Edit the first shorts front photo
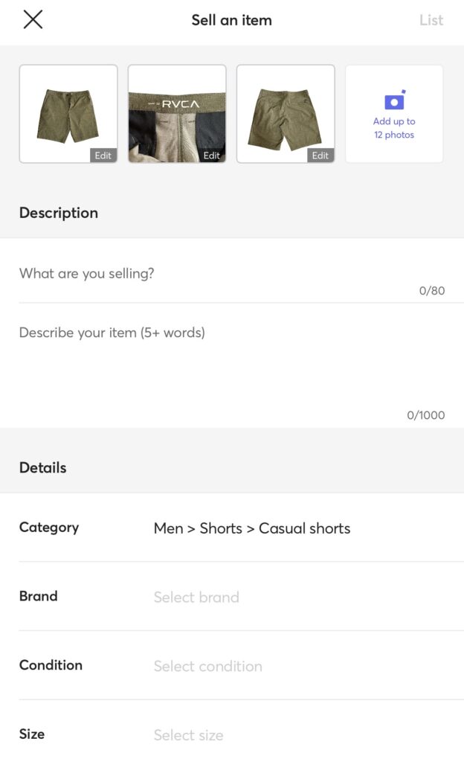The width and height of the screenshot is (464, 762). pyautogui.click(x=103, y=156)
